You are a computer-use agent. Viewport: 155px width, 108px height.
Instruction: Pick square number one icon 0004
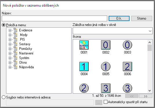point(84,67)
